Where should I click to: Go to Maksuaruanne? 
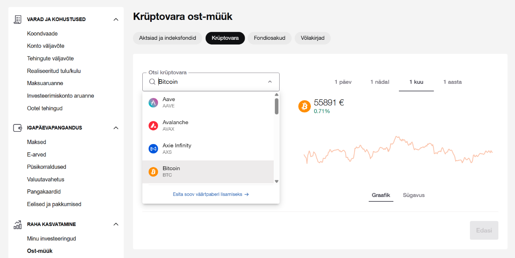(45, 84)
